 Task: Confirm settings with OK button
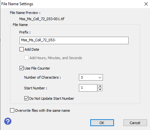click(x=102, y=123)
